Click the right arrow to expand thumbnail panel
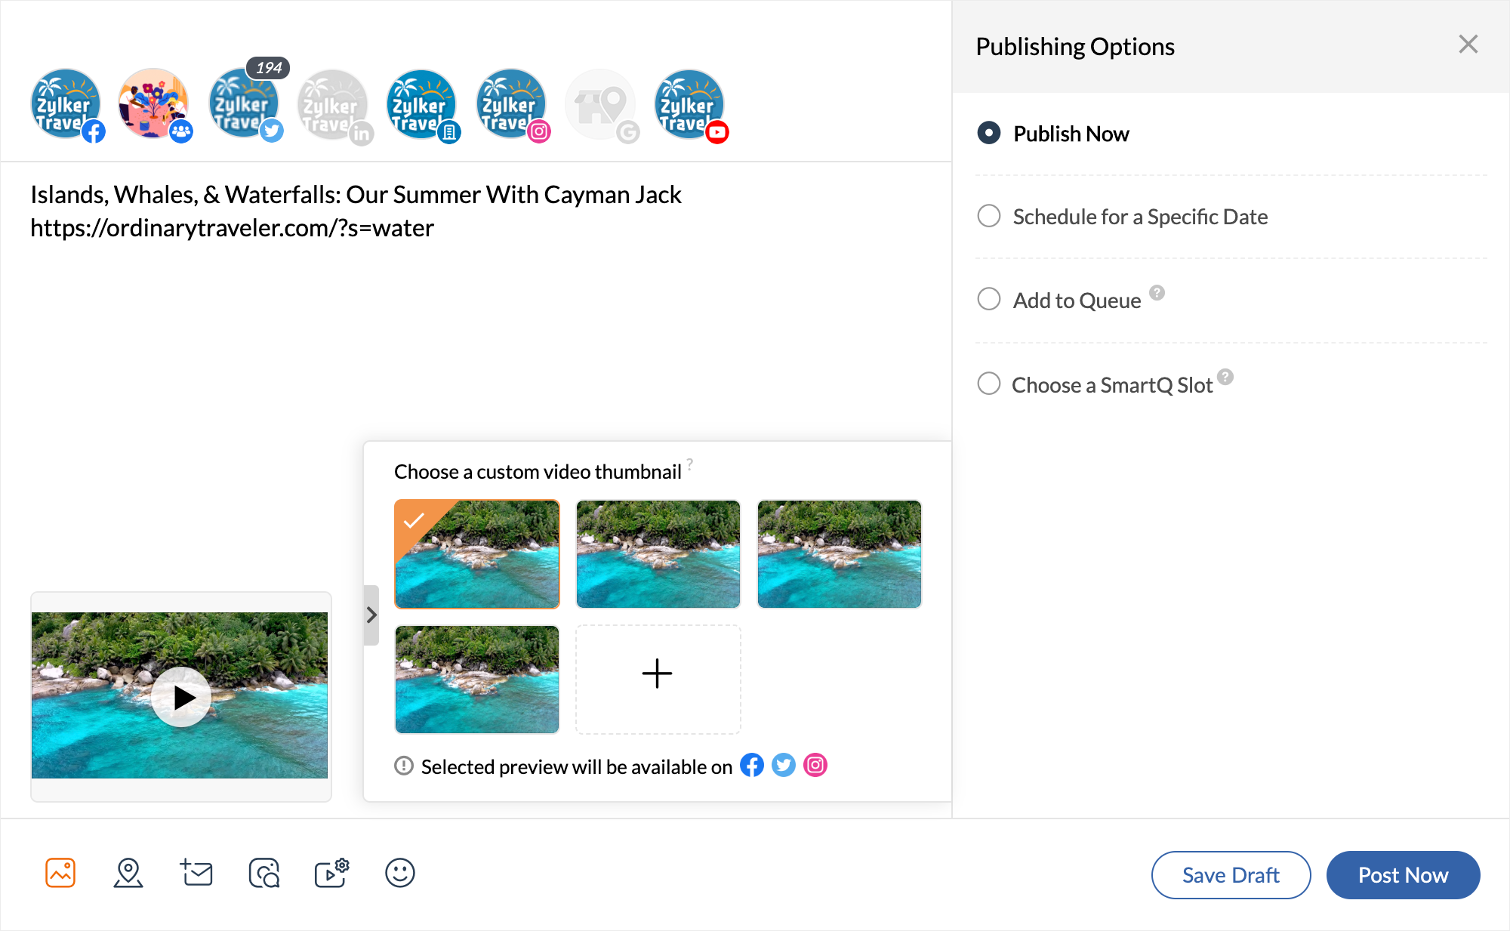 coord(371,614)
